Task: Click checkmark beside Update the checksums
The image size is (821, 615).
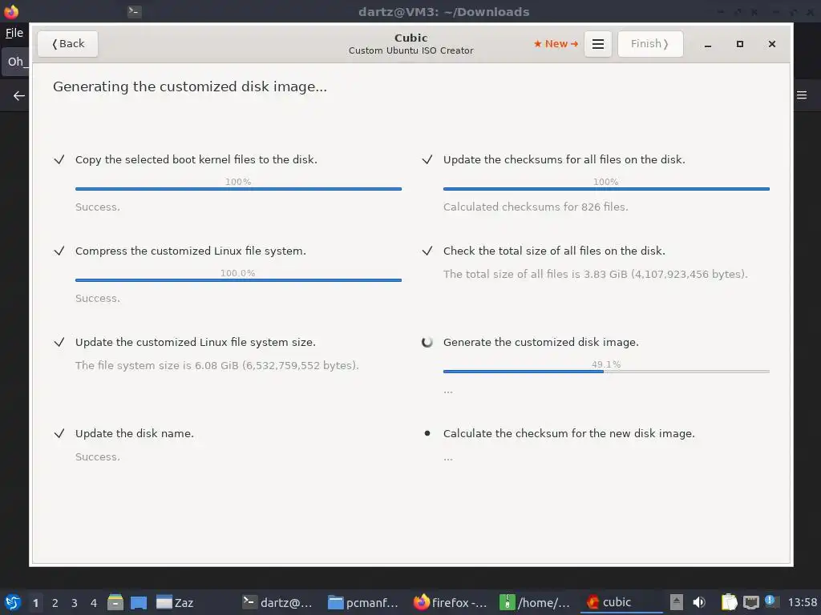Action: pyautogui.click(x=427, y=159)
